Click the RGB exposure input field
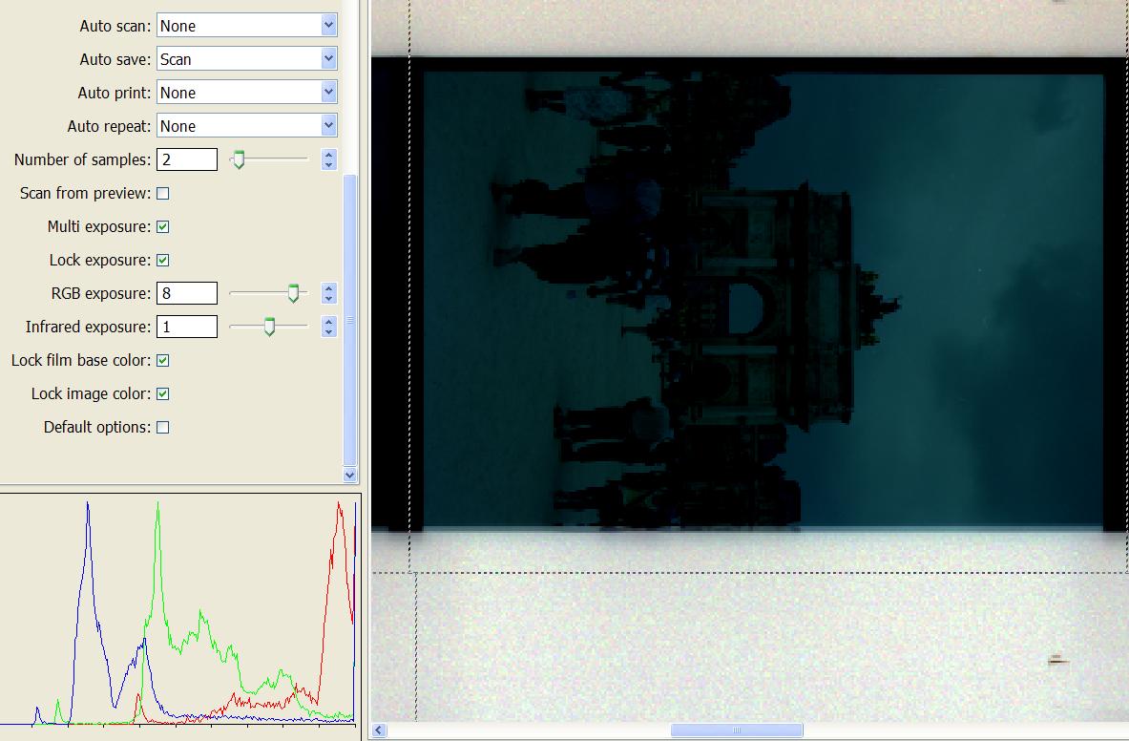 click(187, 293)
